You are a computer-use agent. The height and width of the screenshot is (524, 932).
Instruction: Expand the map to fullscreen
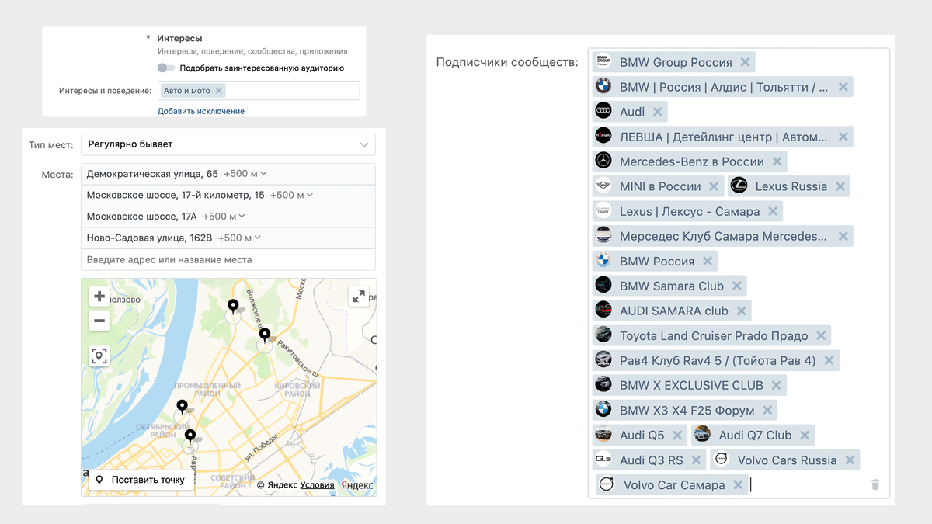pos(359,296)
